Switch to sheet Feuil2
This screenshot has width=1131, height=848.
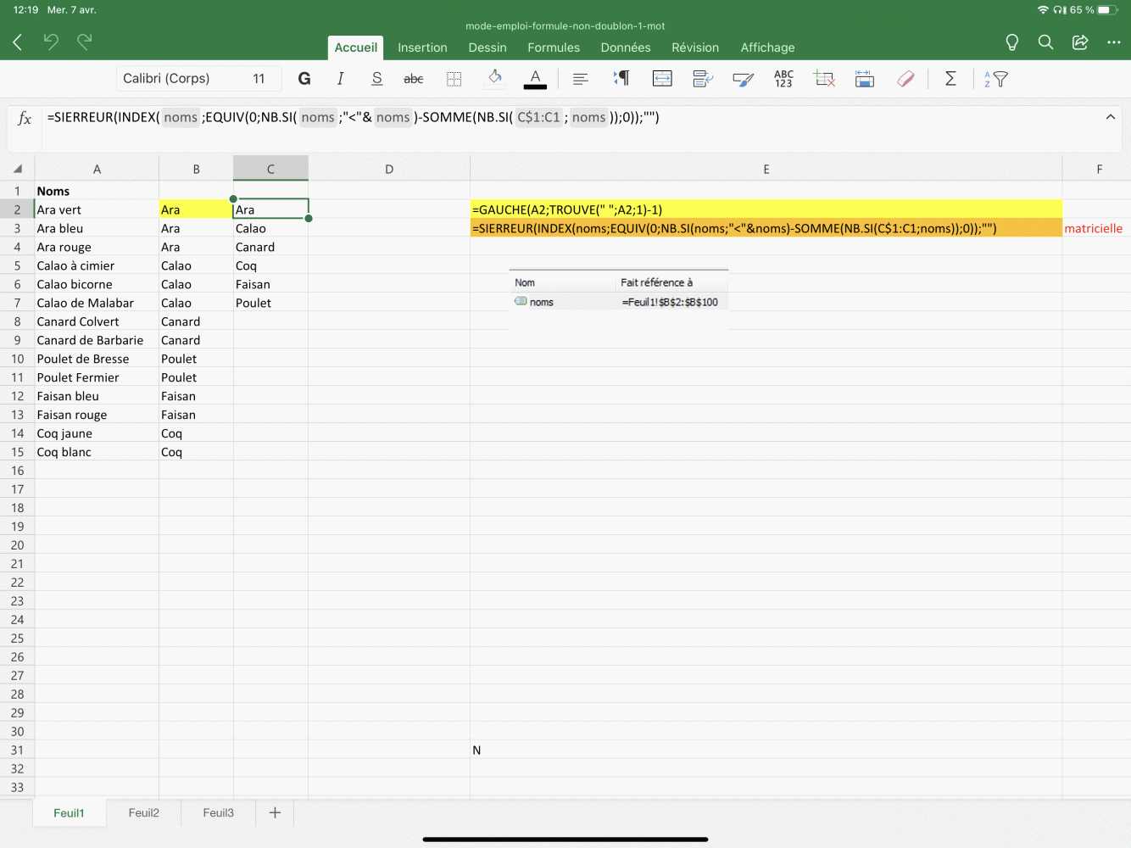[x=144, y=812]
